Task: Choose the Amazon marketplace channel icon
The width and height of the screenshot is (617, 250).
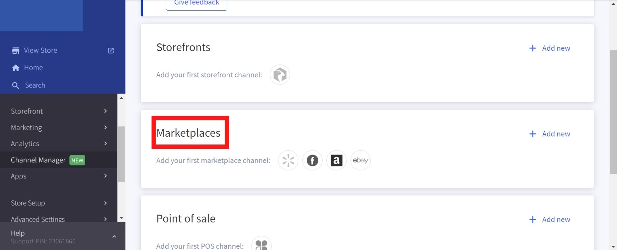Action: point(336,160)
